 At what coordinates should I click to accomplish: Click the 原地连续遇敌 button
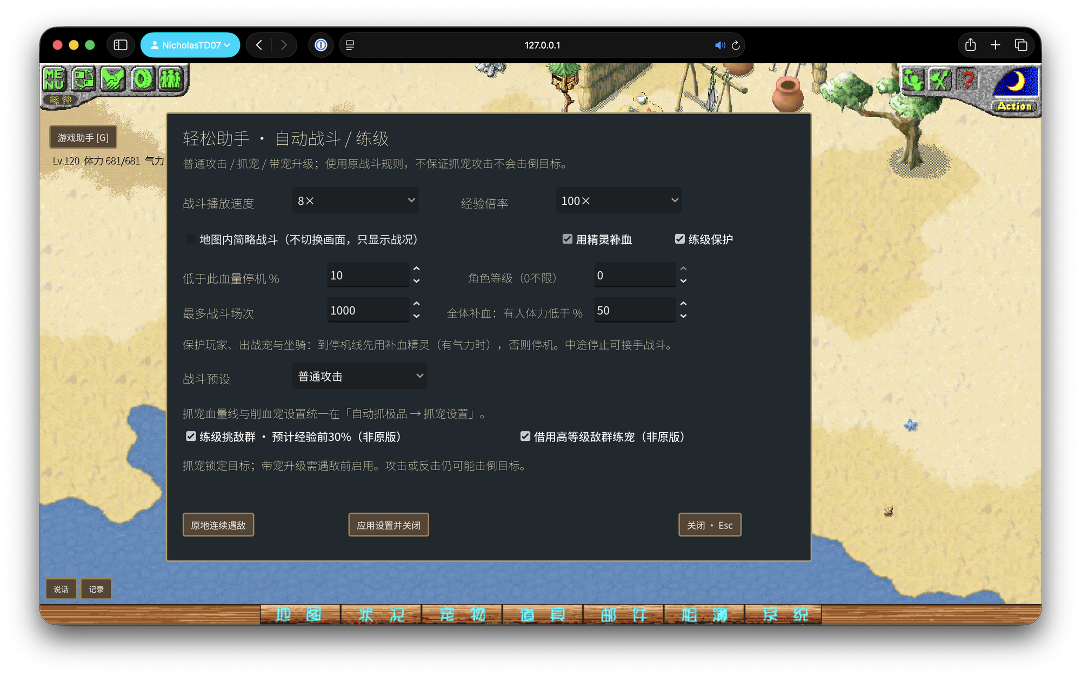point(218,525)
